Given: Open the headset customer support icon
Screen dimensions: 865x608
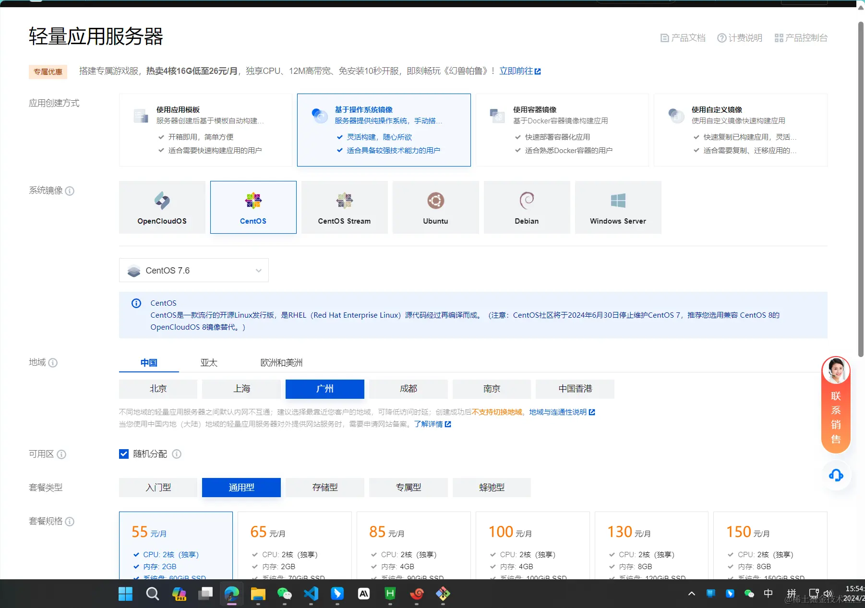Looking at the screenshot, I should (x=836, y=476).
